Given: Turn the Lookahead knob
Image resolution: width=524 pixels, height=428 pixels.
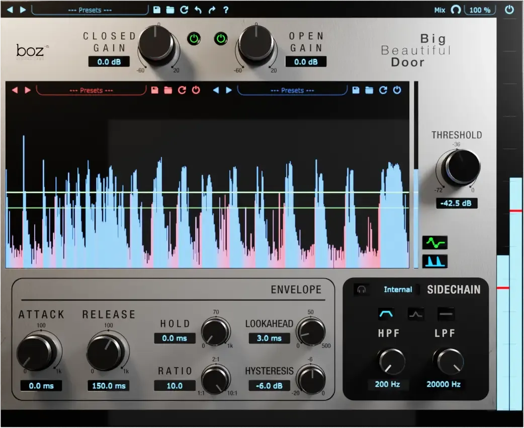Looking at the screenshot, I should [311, 332].
